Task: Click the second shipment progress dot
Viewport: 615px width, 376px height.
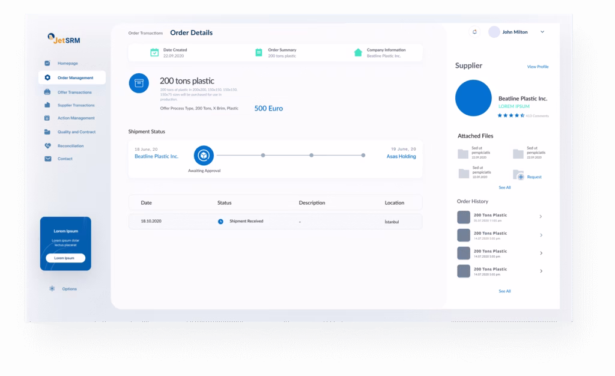Action: tap(263, 155)
